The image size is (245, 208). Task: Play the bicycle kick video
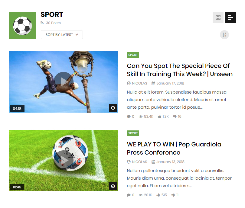(64, 82)
